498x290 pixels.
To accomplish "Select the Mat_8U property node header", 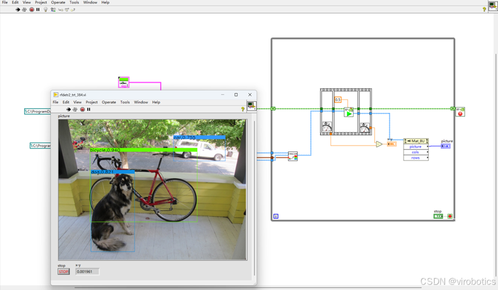I will click(x=416, y=141).
